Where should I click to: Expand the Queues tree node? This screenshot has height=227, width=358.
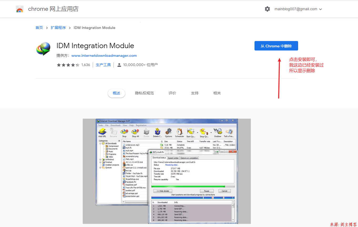[100, 168]
